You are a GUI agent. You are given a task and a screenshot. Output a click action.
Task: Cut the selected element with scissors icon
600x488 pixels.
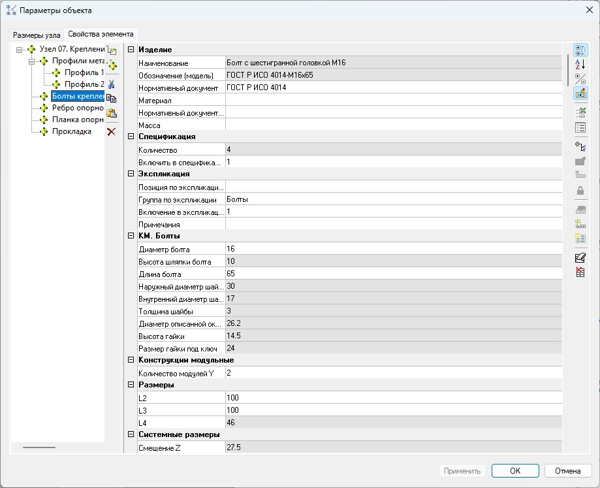(x=112, y=84)
